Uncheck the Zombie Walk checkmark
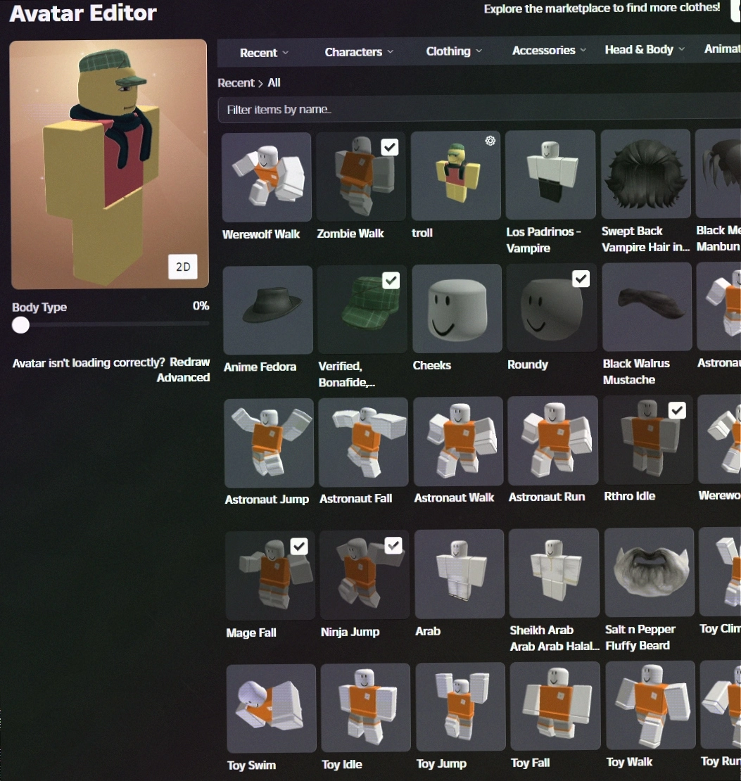 click(x=390, y=147)
